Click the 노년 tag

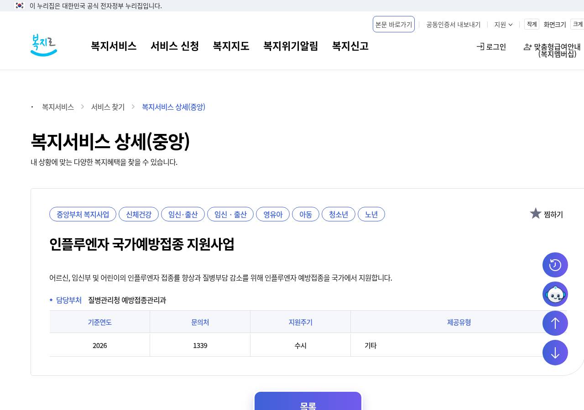pos(371,214)
